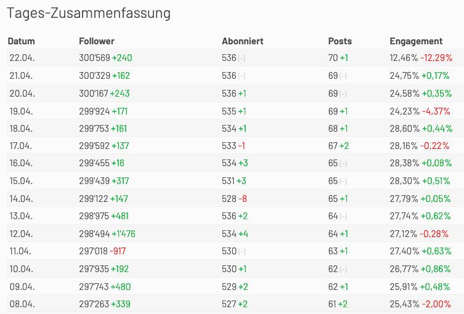Image resolution: width=464 pixels, height=314 pixels.
Task: Click the Tages-Zusammenfassung heading
Action: pos(89,13)
